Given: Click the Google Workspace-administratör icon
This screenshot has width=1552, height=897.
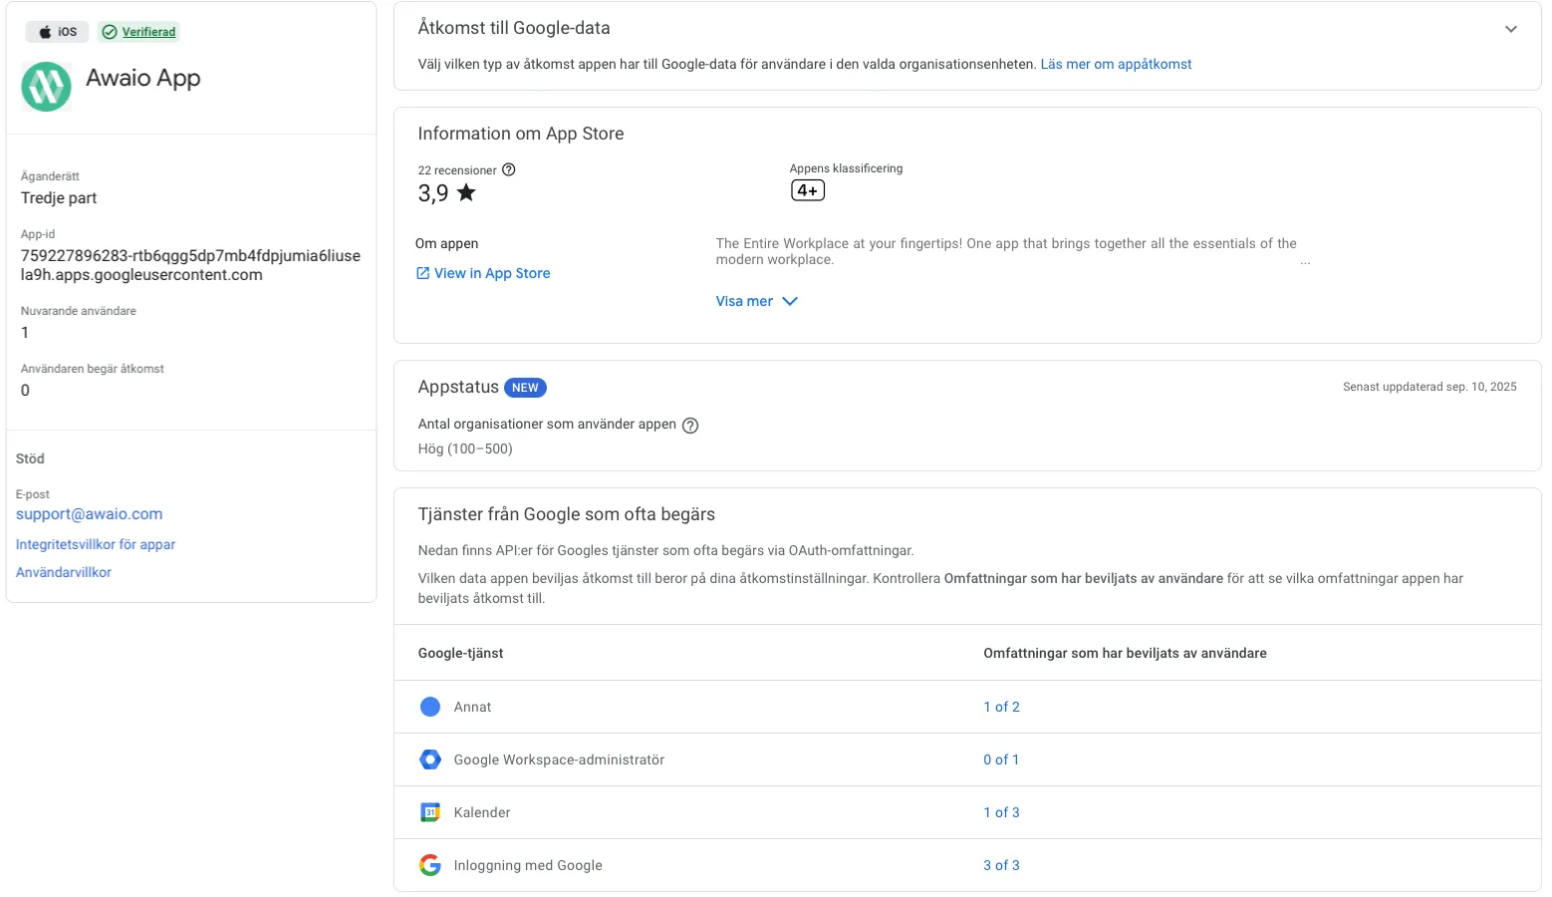Looking at the screenshot, I should (x=430, y=759).
